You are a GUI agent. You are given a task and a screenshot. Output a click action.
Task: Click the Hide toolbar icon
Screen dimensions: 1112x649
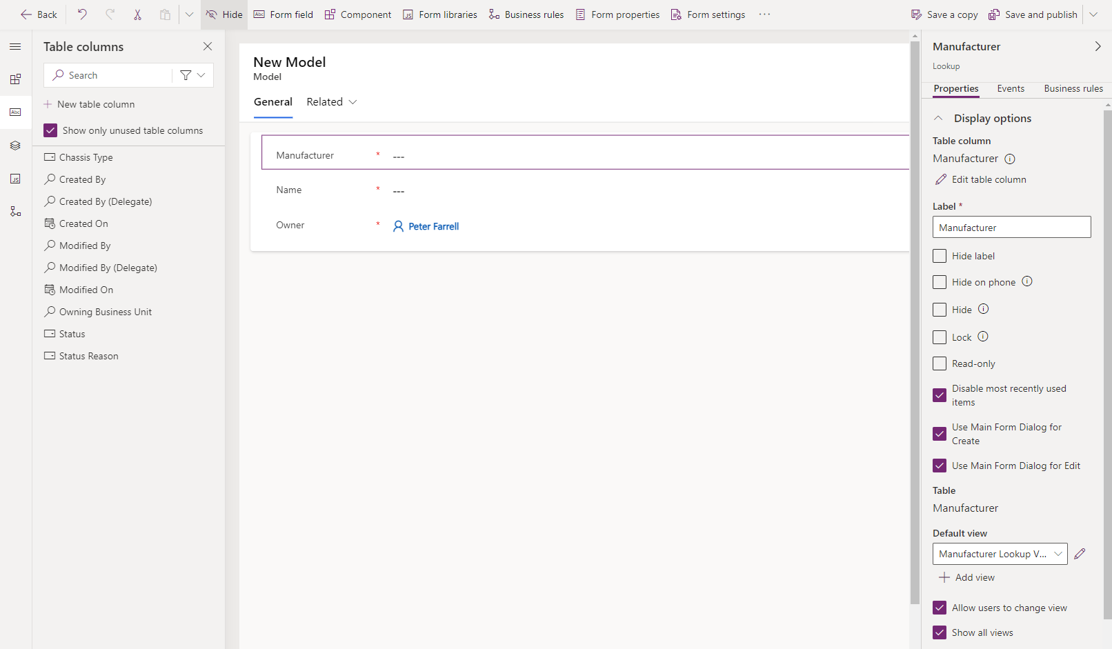click(x=222, y=14)
